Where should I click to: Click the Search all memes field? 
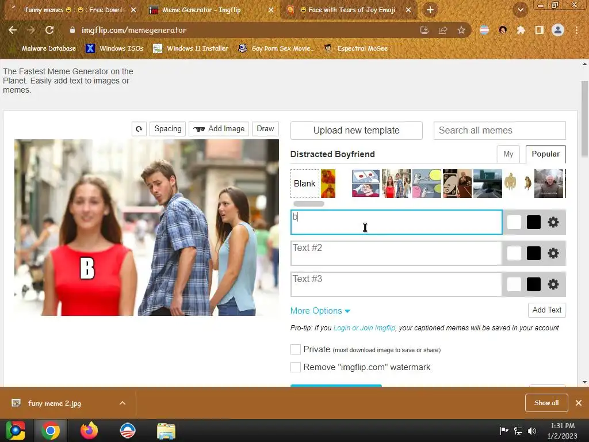pos(500,131)
